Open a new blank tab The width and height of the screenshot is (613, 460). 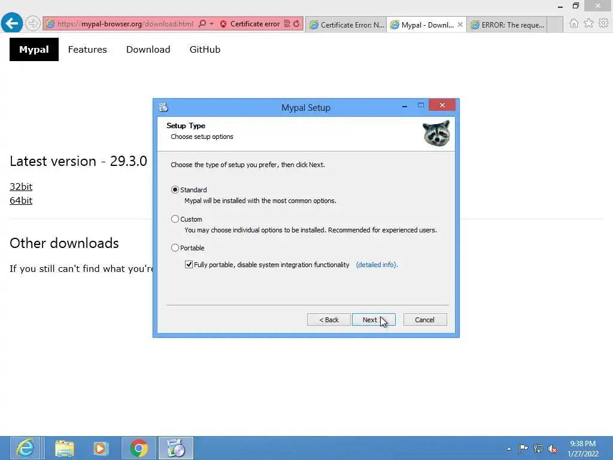pyautogui.click(x=555, y=25)
